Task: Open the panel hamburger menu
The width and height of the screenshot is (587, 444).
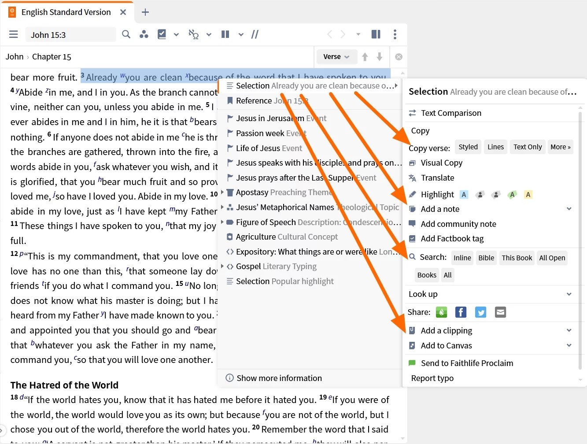Action: [14, 34]
